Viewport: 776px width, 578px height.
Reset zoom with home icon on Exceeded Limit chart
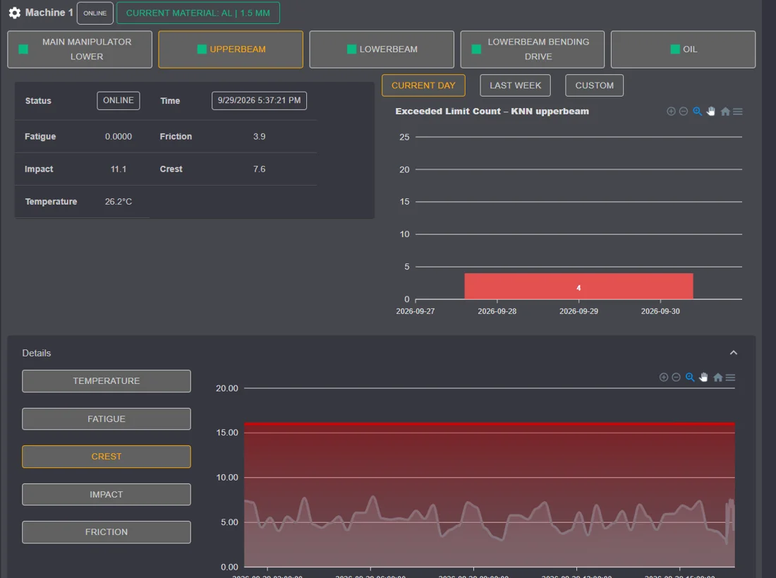pyautogui.click(x=725, y=112)
